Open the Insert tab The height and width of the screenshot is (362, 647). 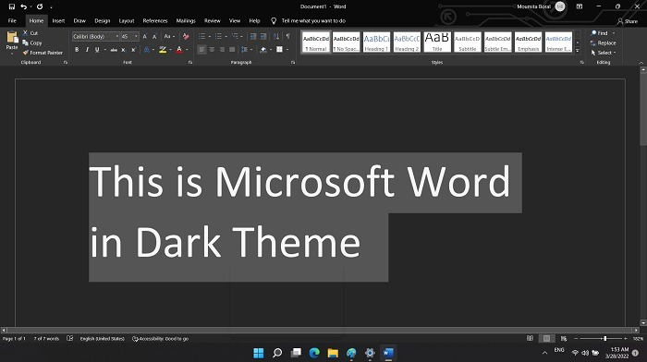58,20
